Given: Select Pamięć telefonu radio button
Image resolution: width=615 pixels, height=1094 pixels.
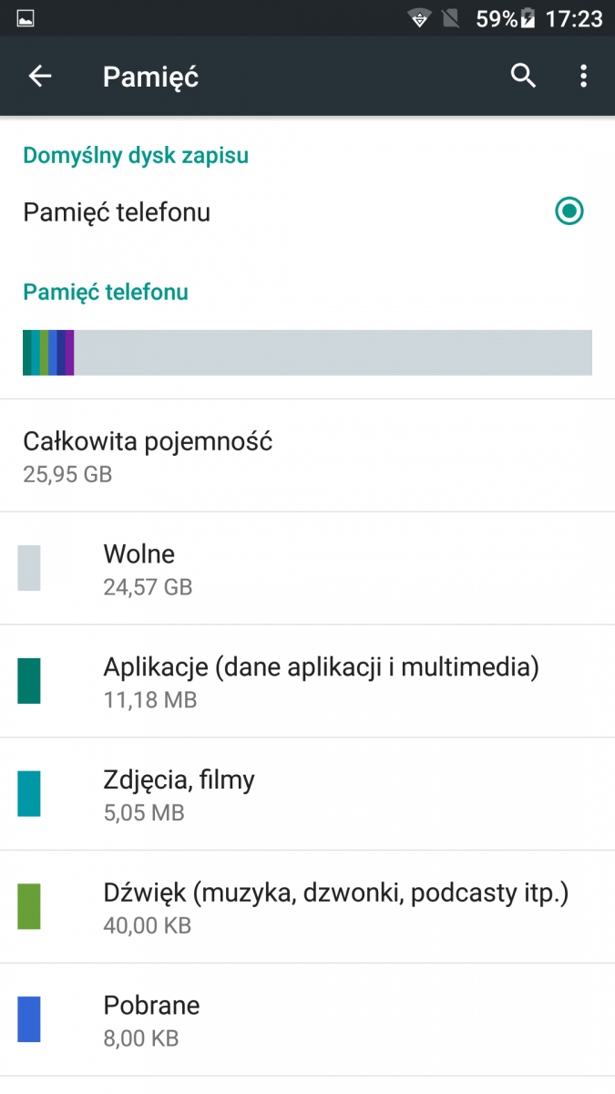Looking at the screenshot, I should click(569, 212).
